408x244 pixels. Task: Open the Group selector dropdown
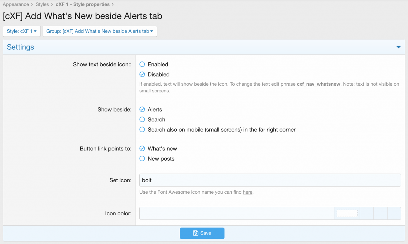click(99, 31)
